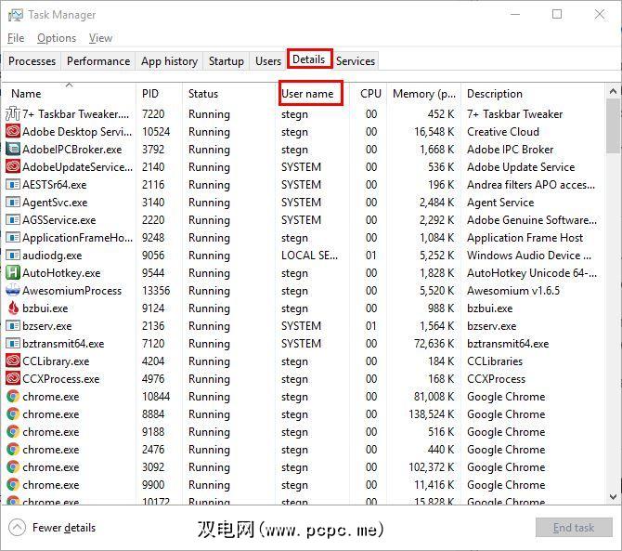Viewport: 622px width, 551px height.
Task: Switch to the Performance tab
Action: (98, 61)
